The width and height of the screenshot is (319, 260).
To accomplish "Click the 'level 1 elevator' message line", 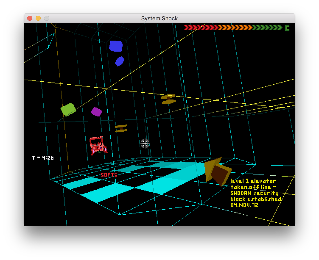I will point(253,181).
